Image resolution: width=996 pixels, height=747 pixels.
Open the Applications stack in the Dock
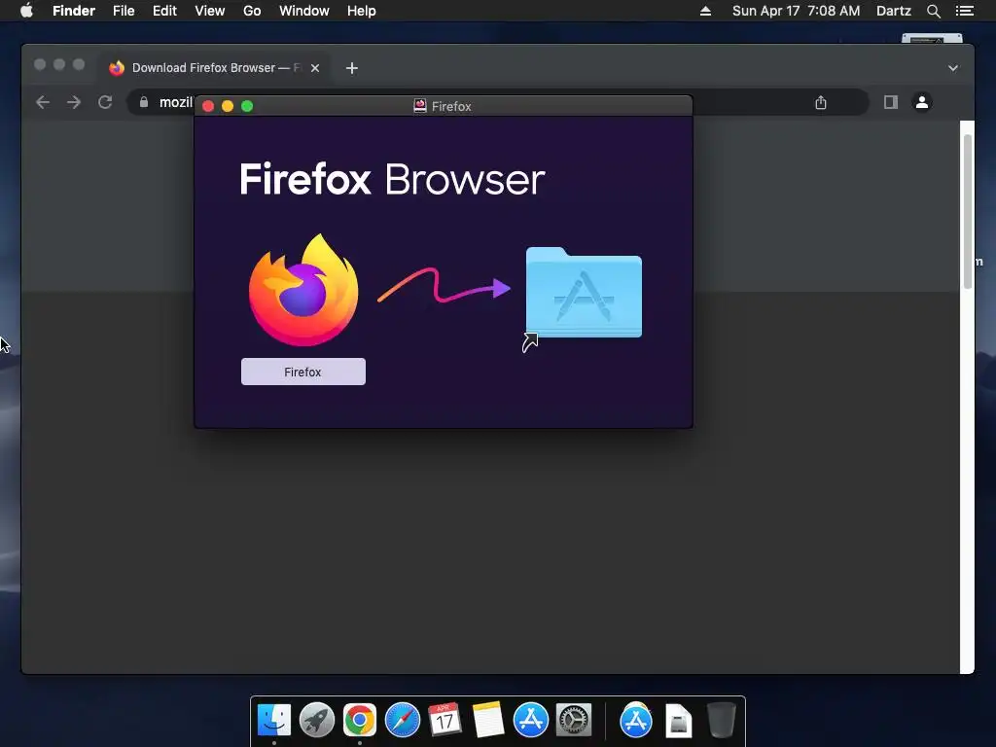click(636, 721)
